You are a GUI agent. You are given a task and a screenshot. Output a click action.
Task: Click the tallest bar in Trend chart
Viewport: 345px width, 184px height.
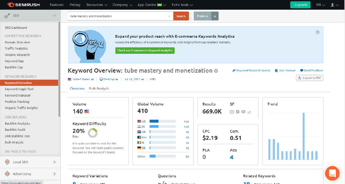(x=303, y=136)
